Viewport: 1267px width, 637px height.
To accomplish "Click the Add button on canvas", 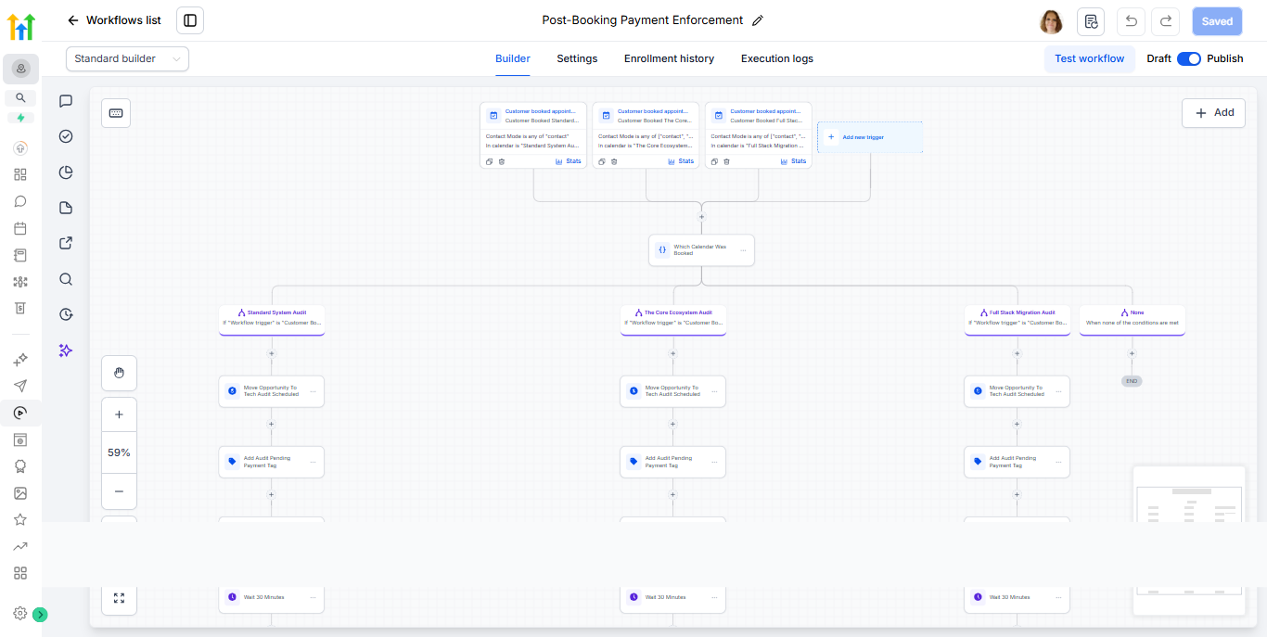I will point(1213,112).
